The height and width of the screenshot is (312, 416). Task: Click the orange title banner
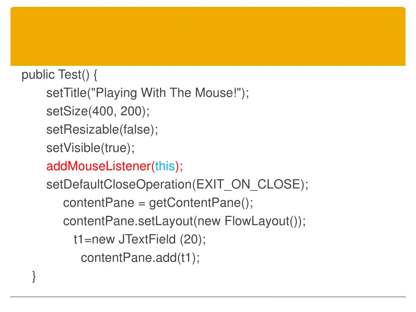tap(208, 36)
